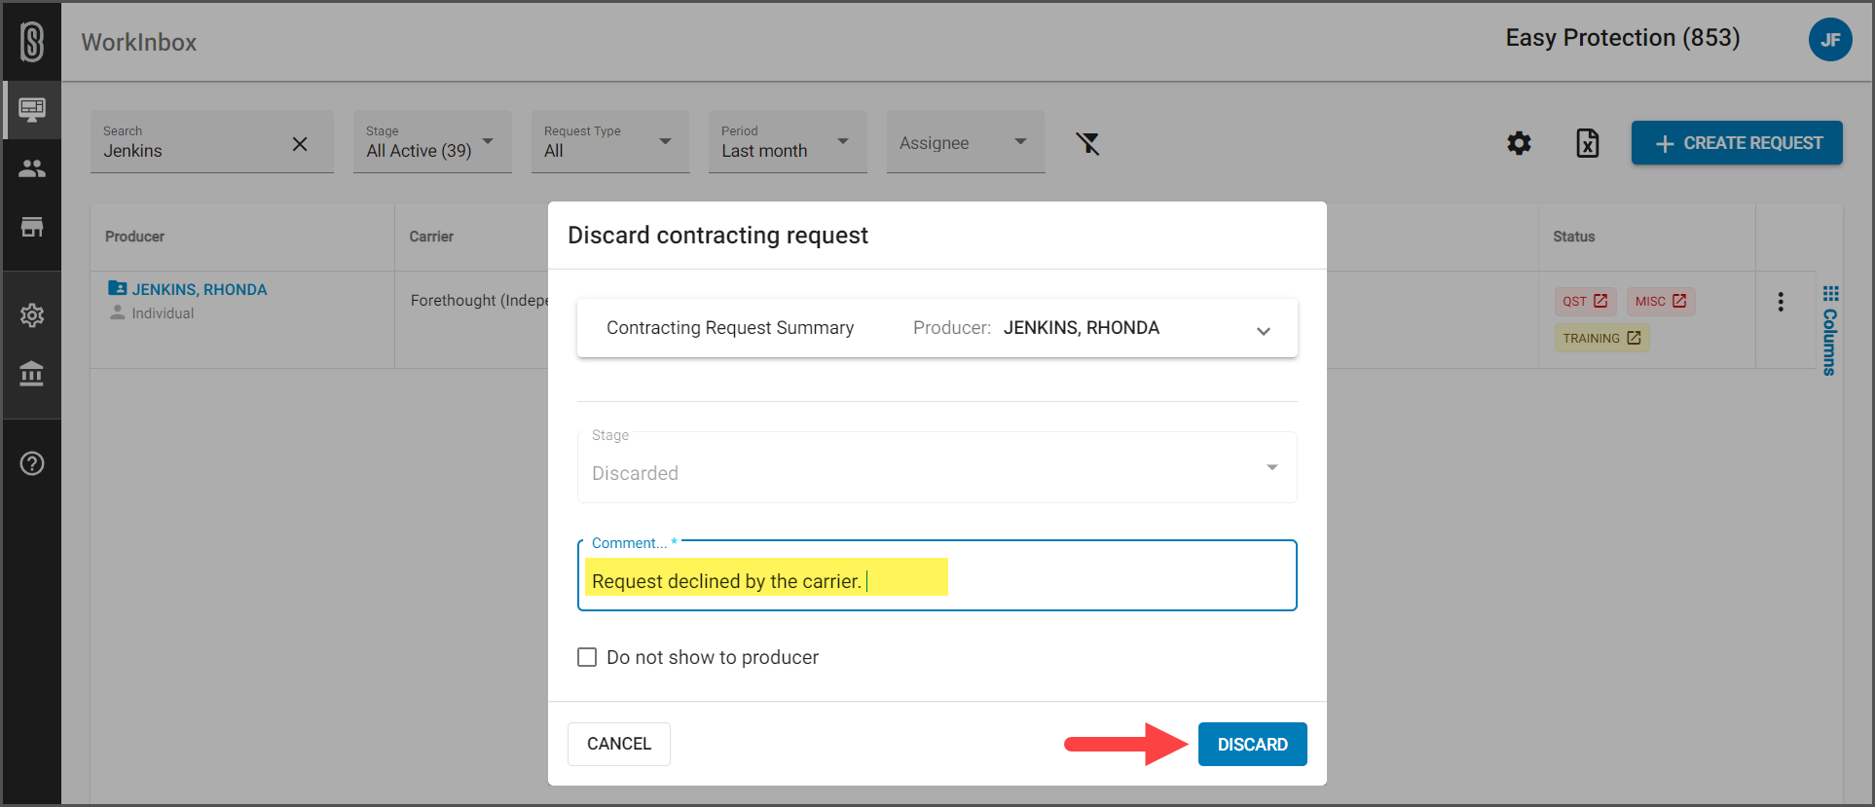Viewport: 1875px width, 807px height.
Task: Export to Excel file icon
Action: [1588, 144]
